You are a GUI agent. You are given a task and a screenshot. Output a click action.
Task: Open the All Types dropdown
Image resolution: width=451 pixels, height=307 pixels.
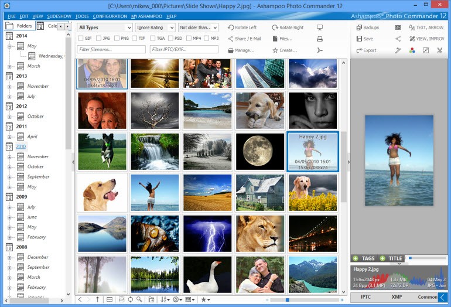105,28
